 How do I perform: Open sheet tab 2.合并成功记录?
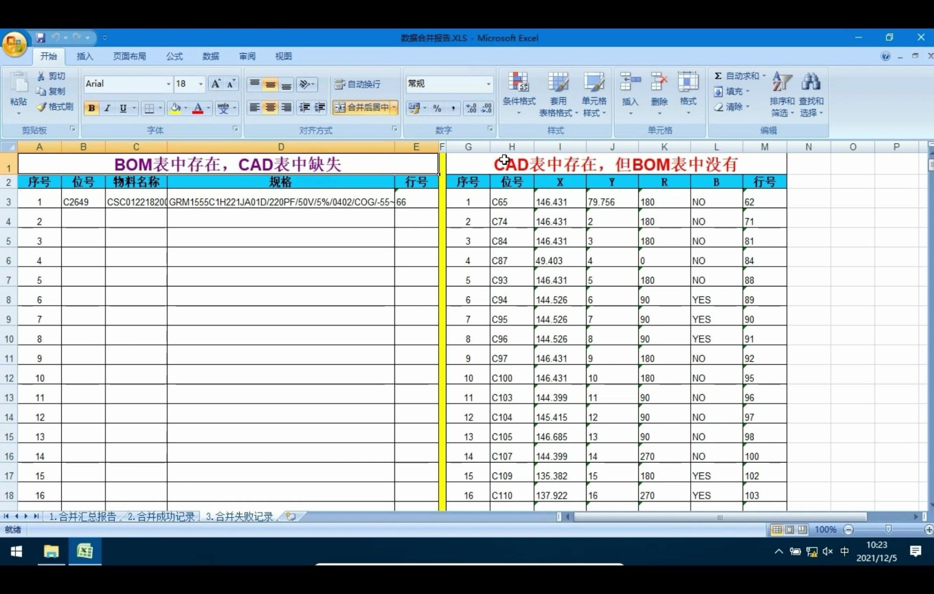(x=161, y=517)
